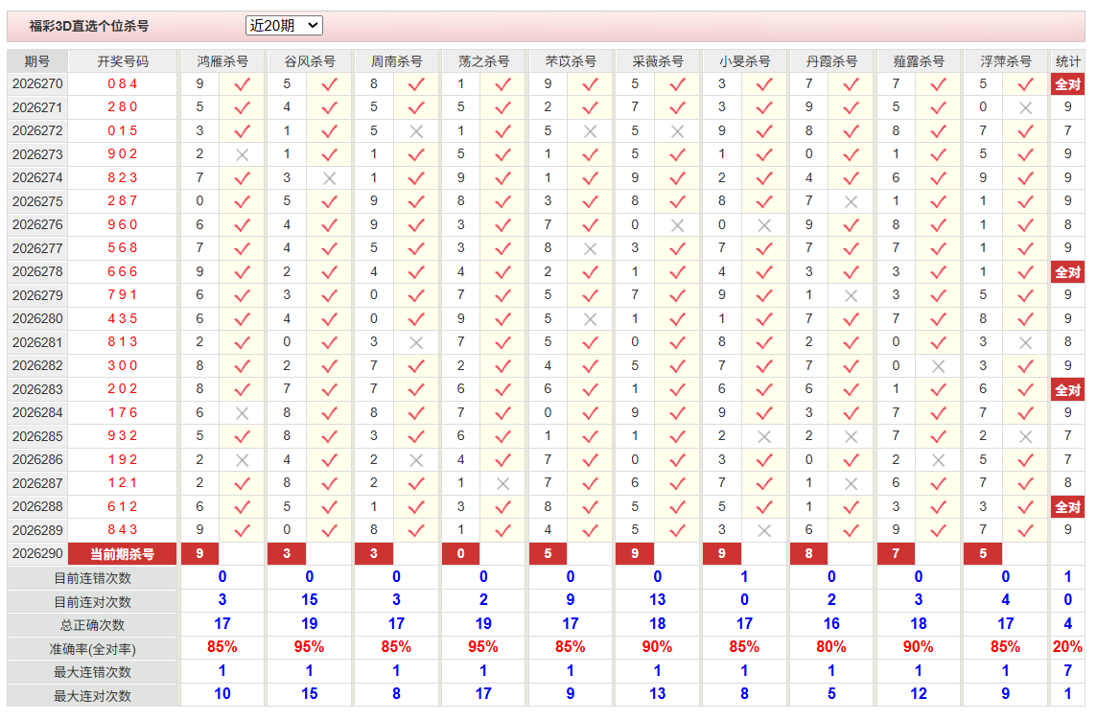Viewport: 1097px width, 721px height.
Task: Select the winning number 6 6 6
Action: point(123,272)
